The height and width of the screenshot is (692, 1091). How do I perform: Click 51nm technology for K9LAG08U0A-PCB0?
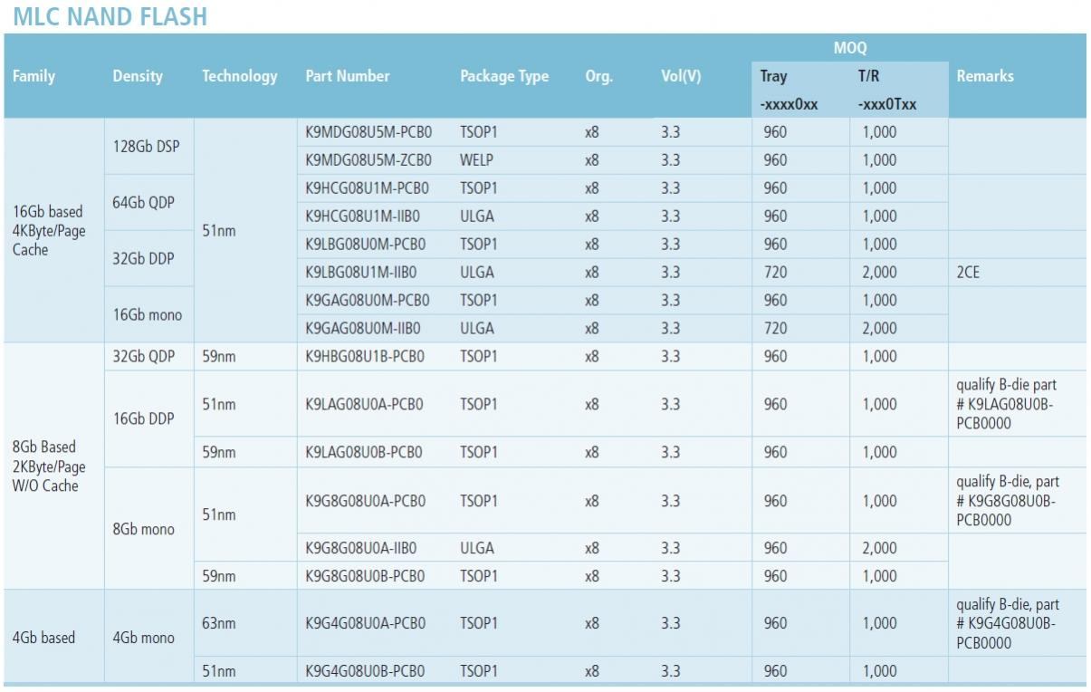tap(218, 404)
